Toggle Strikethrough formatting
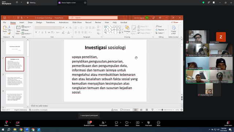The image size is (234, 132). (49, 32)
